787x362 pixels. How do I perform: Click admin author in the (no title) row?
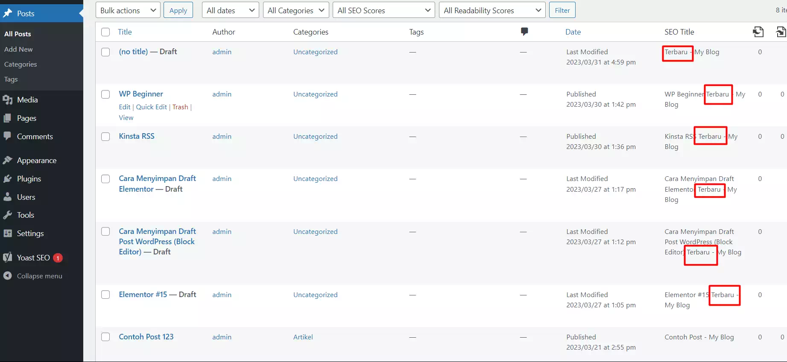222,52
